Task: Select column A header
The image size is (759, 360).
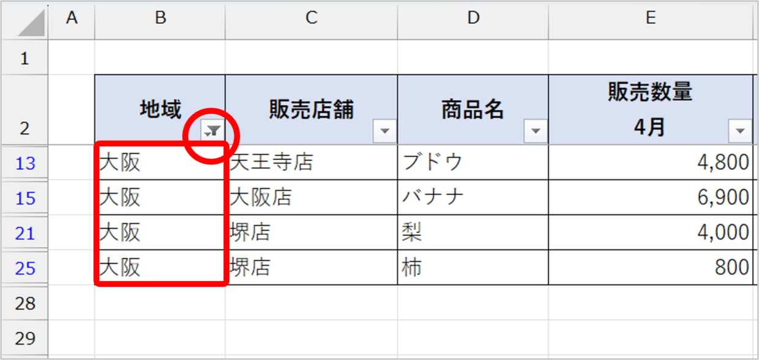Action: pyautogui.click(x=72, y=19)
